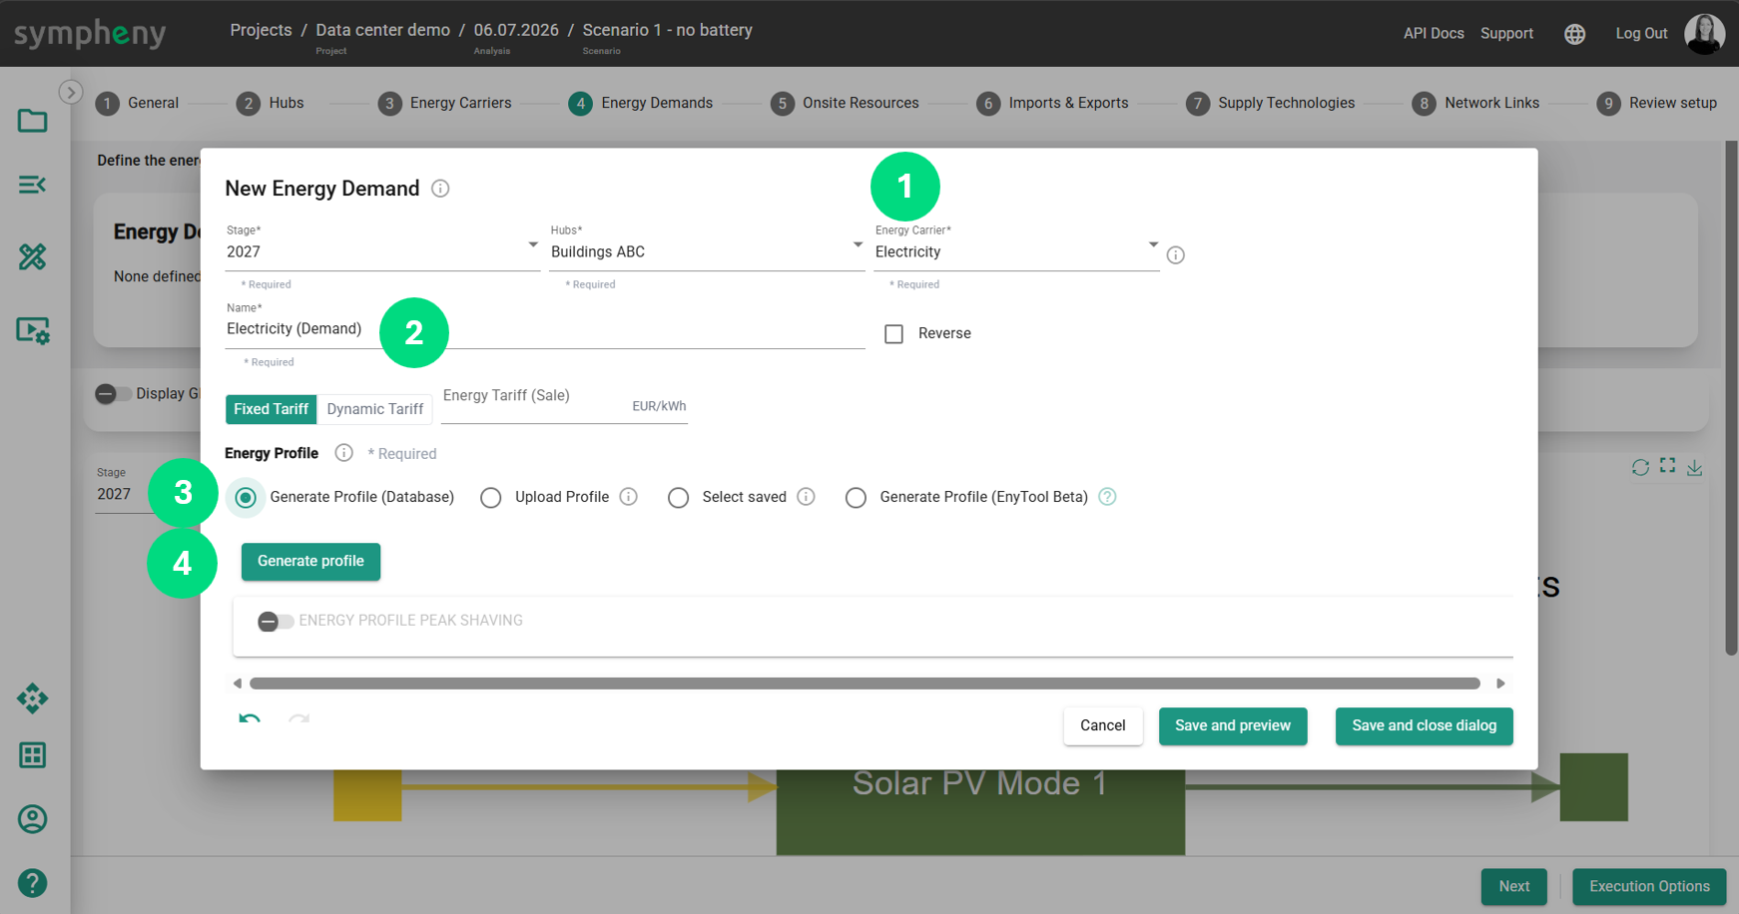Open the Energy Carrier Electricity dropdown

1016,251
